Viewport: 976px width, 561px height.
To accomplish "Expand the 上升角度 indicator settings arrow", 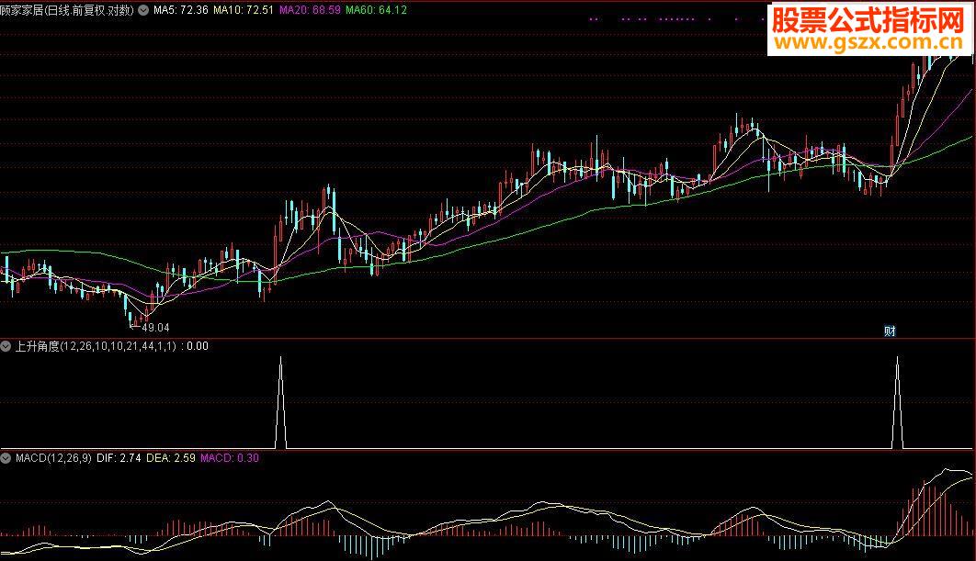I will point(6,346).
